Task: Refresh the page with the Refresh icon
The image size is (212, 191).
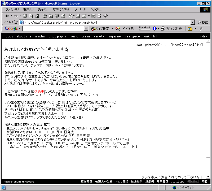Action: (31, 16)
